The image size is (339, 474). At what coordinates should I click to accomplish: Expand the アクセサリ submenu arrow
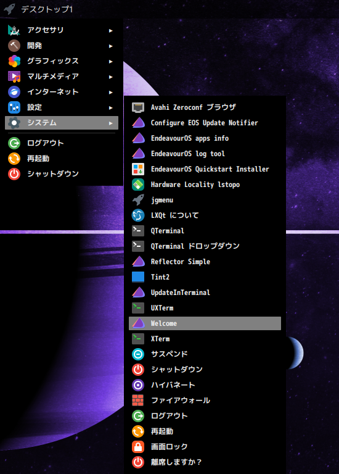(x=111, y=30)
